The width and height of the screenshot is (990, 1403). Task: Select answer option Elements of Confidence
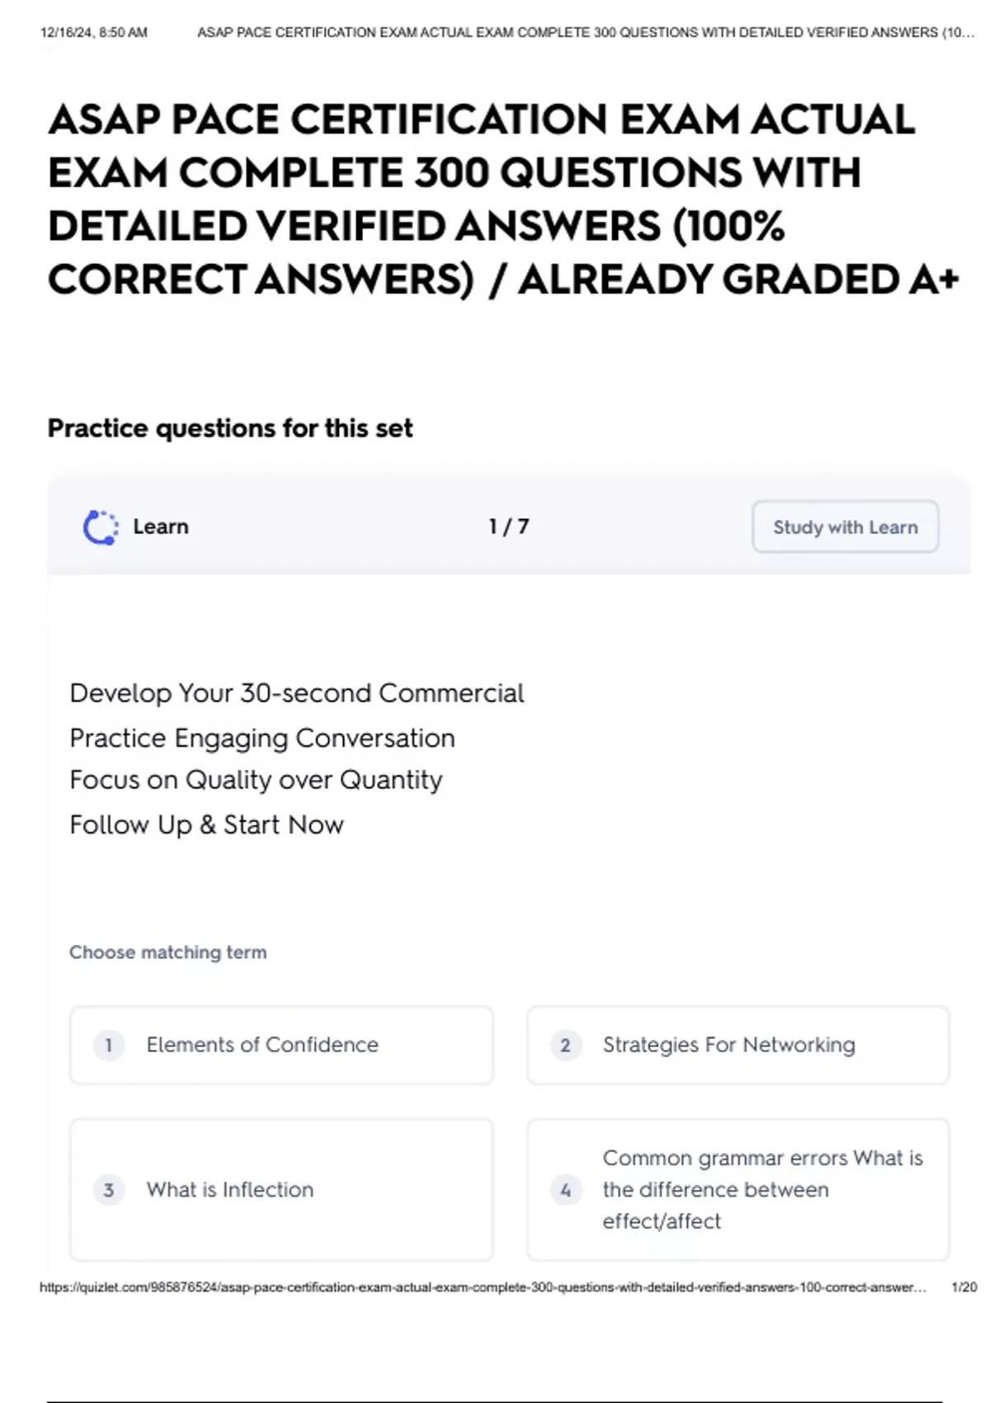coord(281,1045)
